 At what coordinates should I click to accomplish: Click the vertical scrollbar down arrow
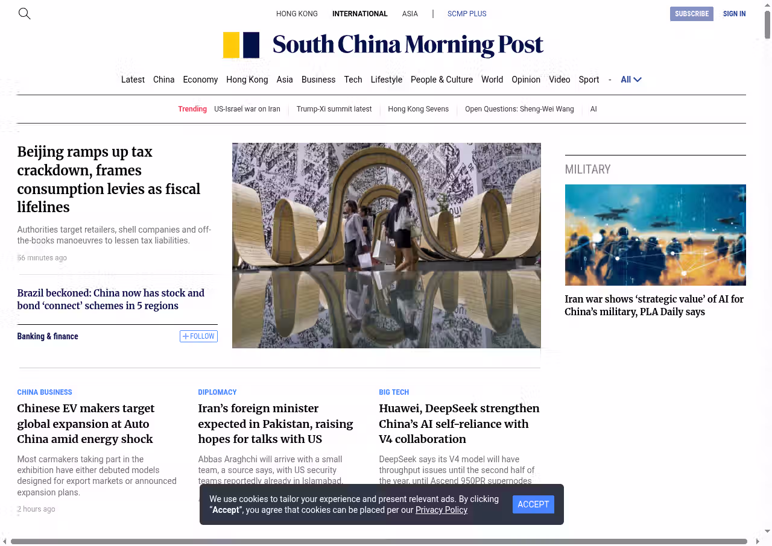click(x=767, y=531)
